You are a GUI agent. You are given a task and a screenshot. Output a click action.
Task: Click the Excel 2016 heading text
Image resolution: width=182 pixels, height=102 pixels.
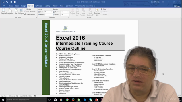(71, 38)
